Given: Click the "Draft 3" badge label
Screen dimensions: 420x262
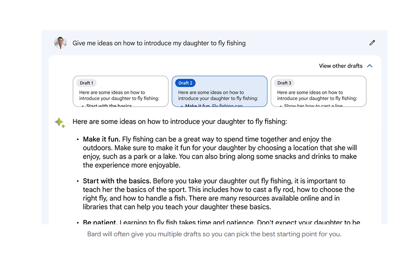Looking at the screenshot, I should point(284,83).
